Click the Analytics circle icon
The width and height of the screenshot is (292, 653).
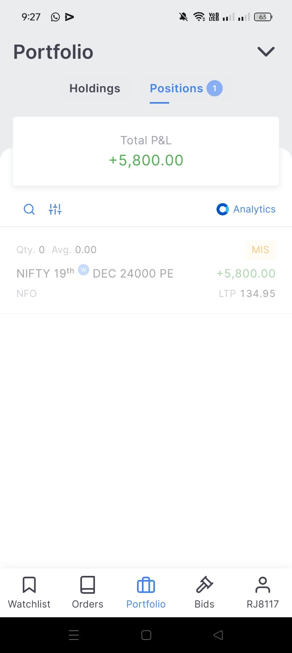click(x=222, y=209)
